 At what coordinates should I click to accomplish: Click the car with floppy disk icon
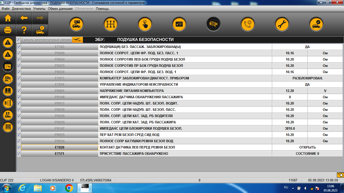pyautogui.click(x=8, y=115)
